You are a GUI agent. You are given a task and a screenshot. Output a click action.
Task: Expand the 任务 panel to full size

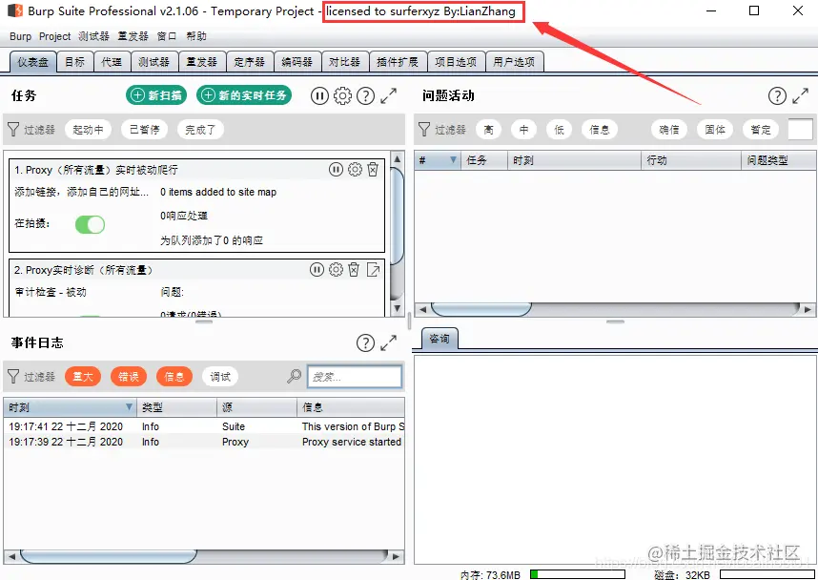(389, 96)
